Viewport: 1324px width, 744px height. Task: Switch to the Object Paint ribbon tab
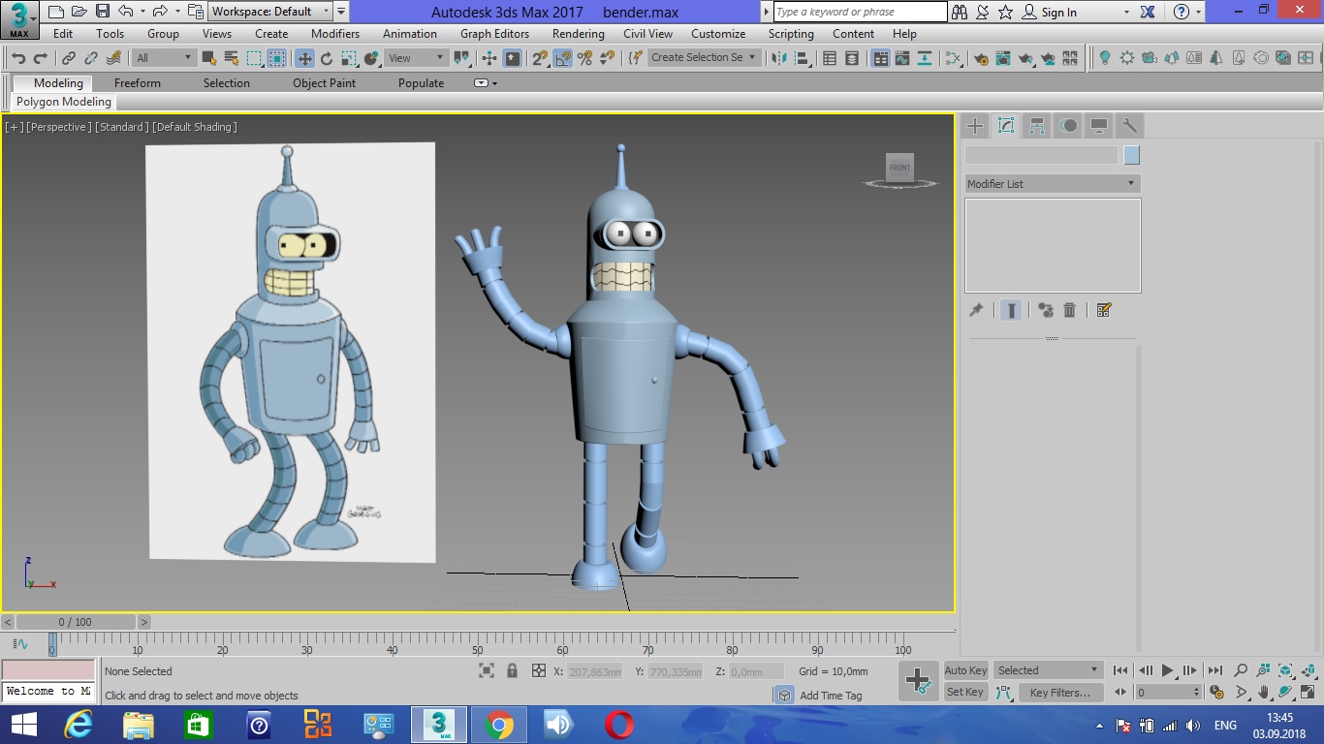[x=324, y=83]
